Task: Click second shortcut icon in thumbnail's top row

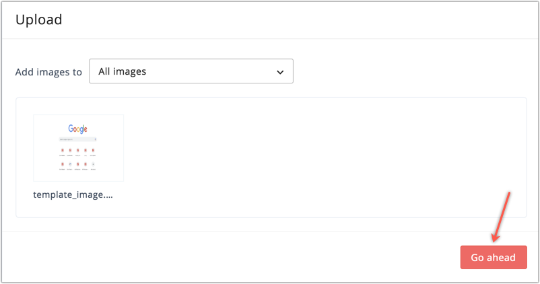Action: click(x=70, y=150)
